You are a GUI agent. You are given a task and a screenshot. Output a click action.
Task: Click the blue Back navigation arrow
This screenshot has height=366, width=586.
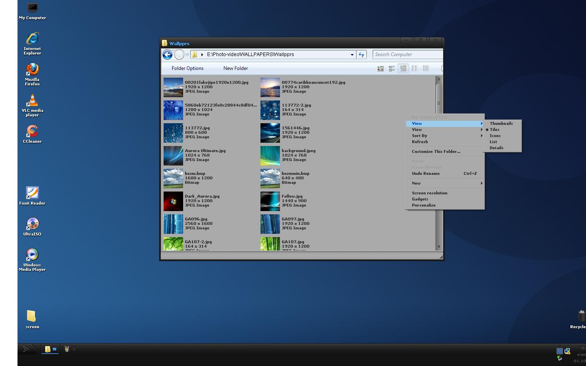click(167, 54)
